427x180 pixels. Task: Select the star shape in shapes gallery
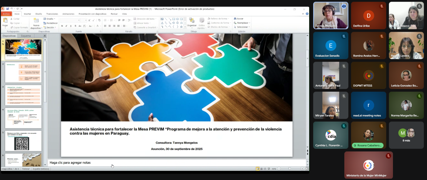[x=181, y=27]
